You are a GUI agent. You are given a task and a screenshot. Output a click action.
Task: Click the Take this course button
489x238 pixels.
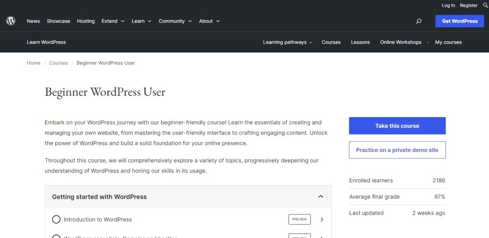click(x=397, y=126)
